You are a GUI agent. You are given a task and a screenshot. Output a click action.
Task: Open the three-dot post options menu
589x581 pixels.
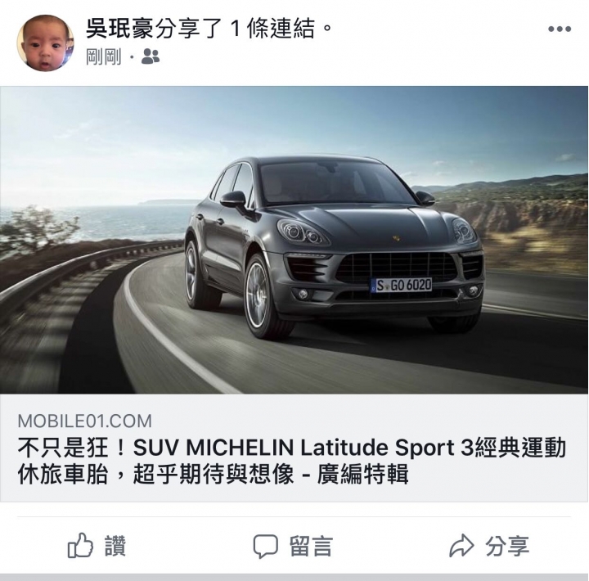click(x=560, y=29)
